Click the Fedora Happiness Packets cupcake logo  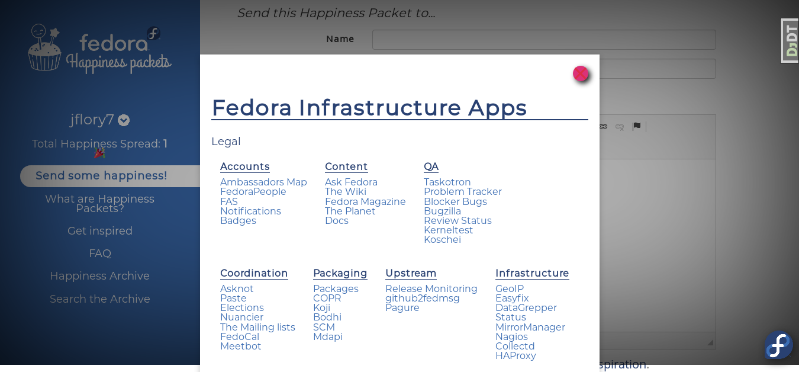99,49
